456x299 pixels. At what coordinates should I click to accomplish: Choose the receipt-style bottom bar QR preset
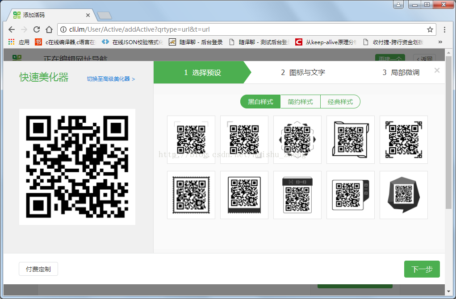pyautogui.click(x=244, y=195)
